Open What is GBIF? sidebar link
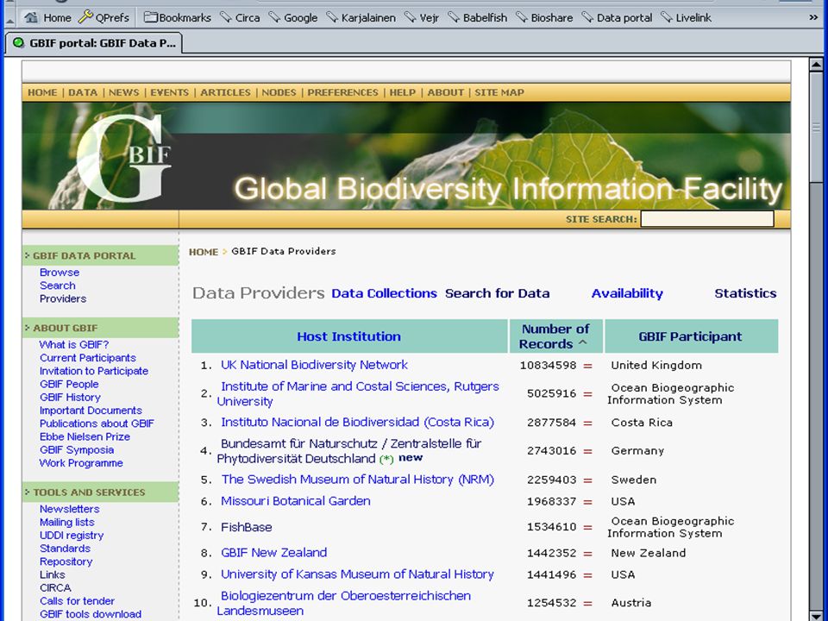 point(74,345)
